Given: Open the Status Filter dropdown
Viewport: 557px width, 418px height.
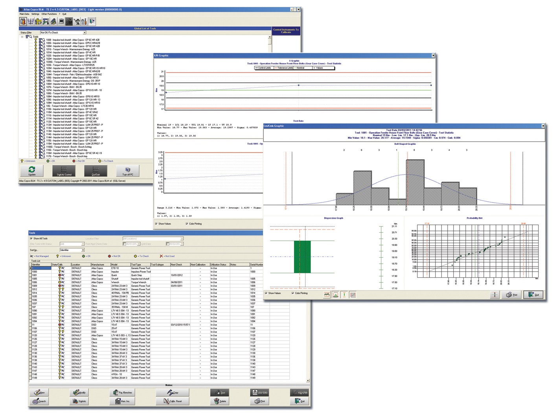Looking at the screenshot, I should [84, 33].
